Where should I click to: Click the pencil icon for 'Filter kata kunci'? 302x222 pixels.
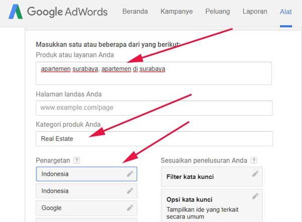coord(255,174)
